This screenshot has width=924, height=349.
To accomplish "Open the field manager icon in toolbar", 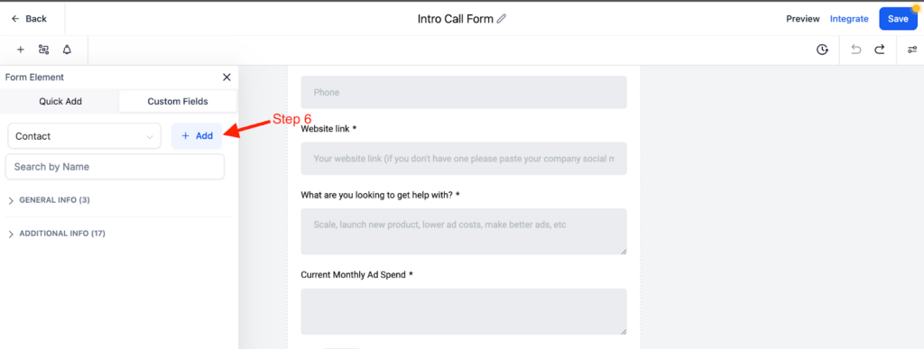I will 43,50.
